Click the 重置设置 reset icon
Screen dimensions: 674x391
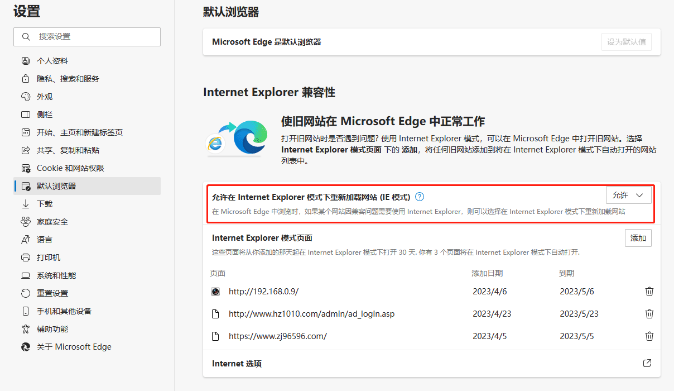click(x=25, y=293)
